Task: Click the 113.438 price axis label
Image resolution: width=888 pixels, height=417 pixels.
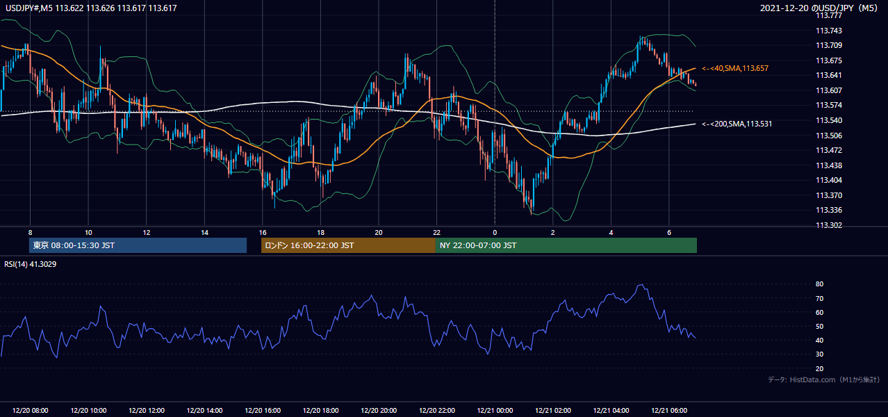Action: coord(829,165)
